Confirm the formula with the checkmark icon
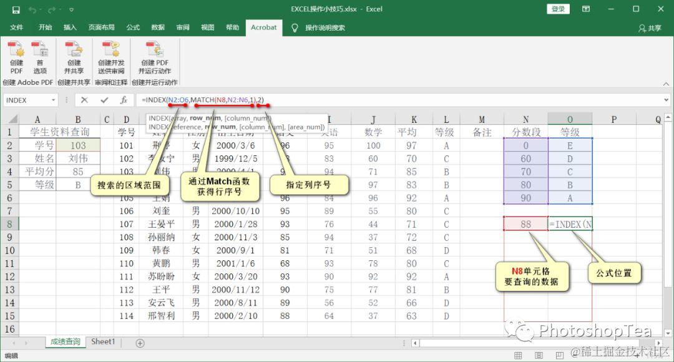This screenshot has width=674, height=362. click(104, 100)
